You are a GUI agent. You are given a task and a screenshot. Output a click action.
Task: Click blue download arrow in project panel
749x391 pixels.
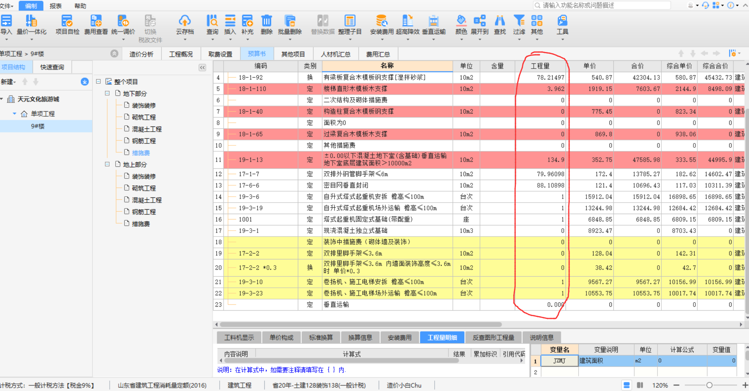[84, 82]
